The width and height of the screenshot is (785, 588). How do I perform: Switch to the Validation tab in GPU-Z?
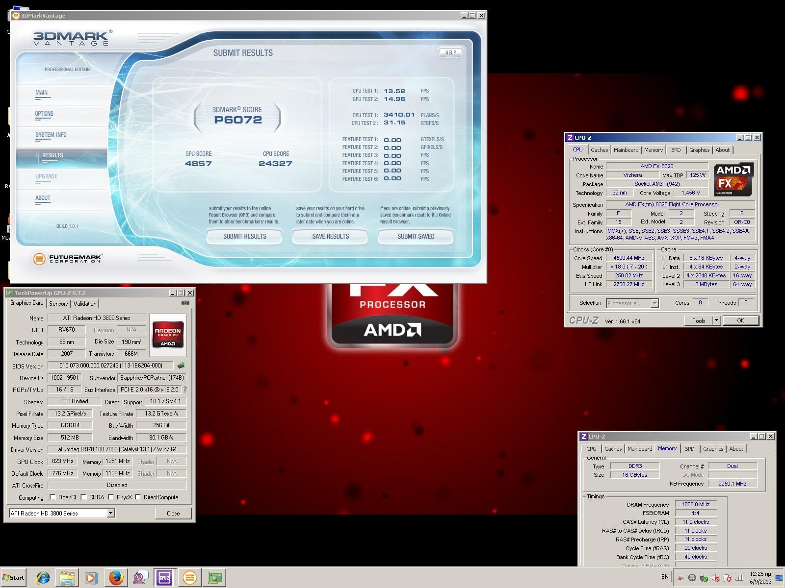85,304
